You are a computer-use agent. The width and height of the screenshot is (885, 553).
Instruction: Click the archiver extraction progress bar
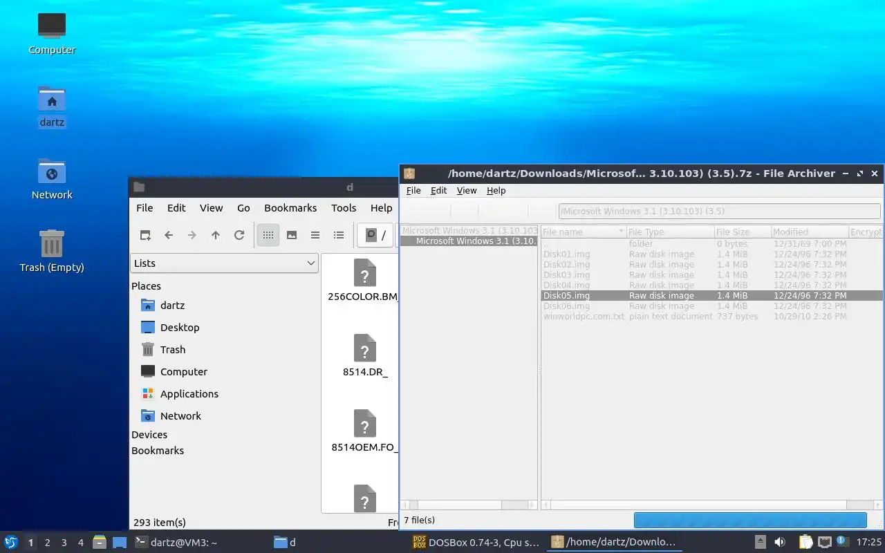click(x=750, y=520)
